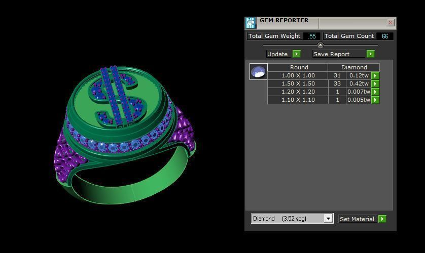
Task: Select the '1.50 X 1.50' size cell
Action: click(298, 84)
